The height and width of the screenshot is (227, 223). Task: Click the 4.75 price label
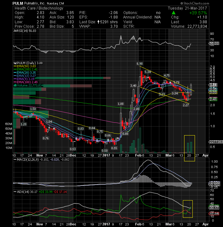[x=167, y=76]
